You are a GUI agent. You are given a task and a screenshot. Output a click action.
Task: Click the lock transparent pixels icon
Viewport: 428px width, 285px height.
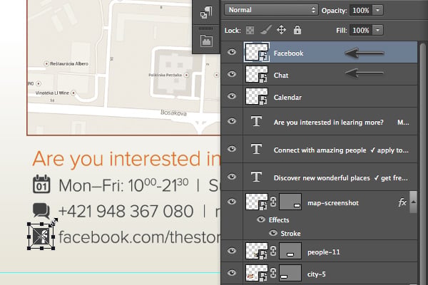click(250, 30)
